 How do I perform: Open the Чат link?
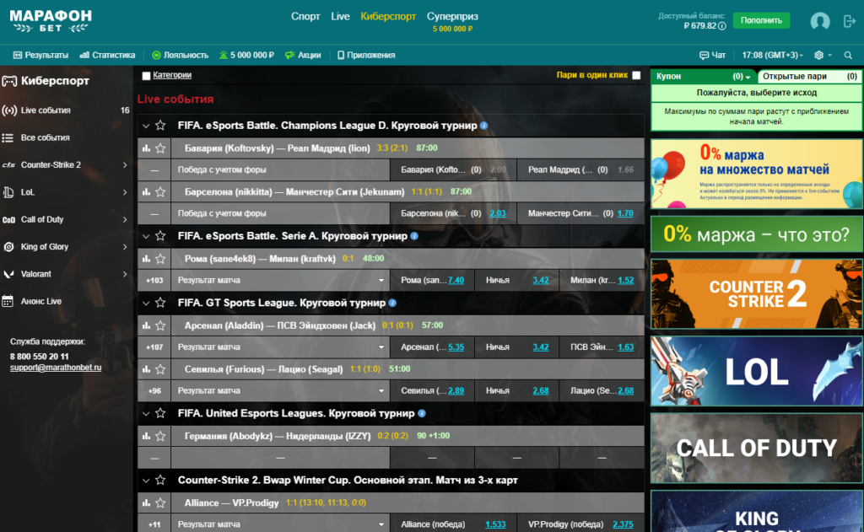712,55
